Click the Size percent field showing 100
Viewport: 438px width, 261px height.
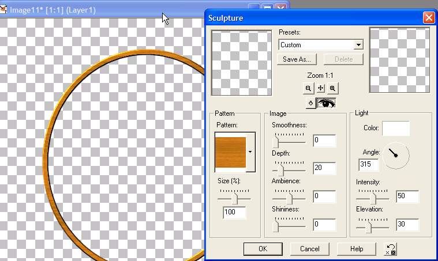click(234, 212)
